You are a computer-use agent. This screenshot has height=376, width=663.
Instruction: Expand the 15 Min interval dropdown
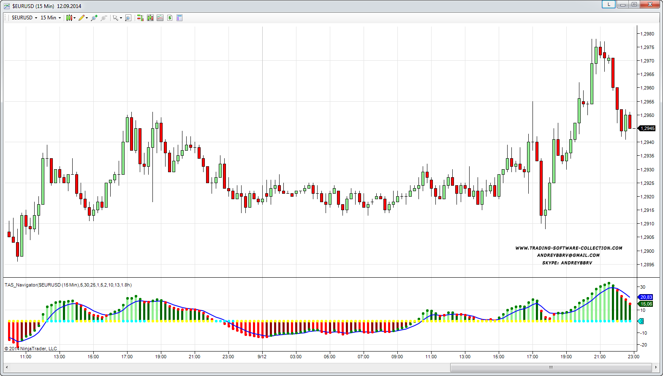coord(50,18)
